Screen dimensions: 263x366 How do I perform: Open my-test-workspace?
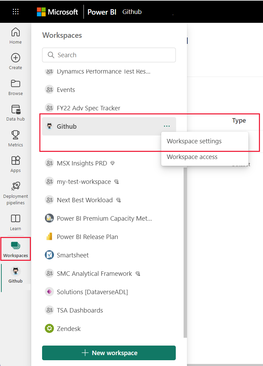pos(109,181)
